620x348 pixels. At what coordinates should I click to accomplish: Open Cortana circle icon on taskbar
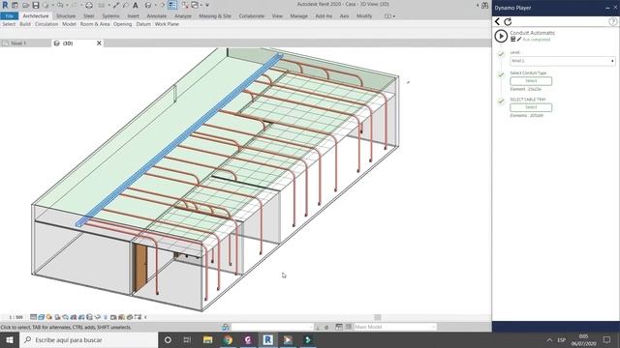click(x=168, y=339)
